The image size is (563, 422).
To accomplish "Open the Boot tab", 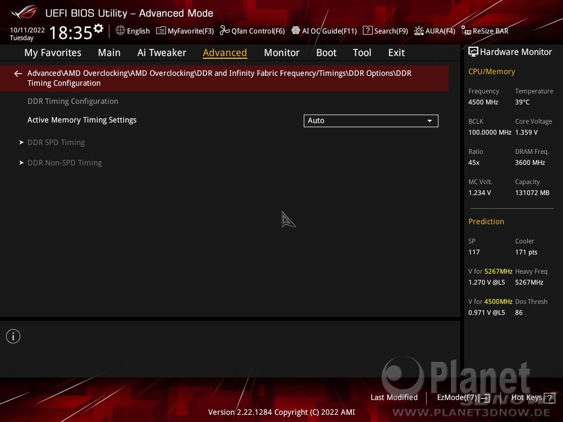I will click(326, 53).
